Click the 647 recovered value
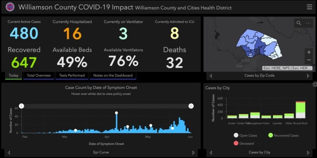The width and height of the screenshot is (317, 158). (x=24, y=62)
